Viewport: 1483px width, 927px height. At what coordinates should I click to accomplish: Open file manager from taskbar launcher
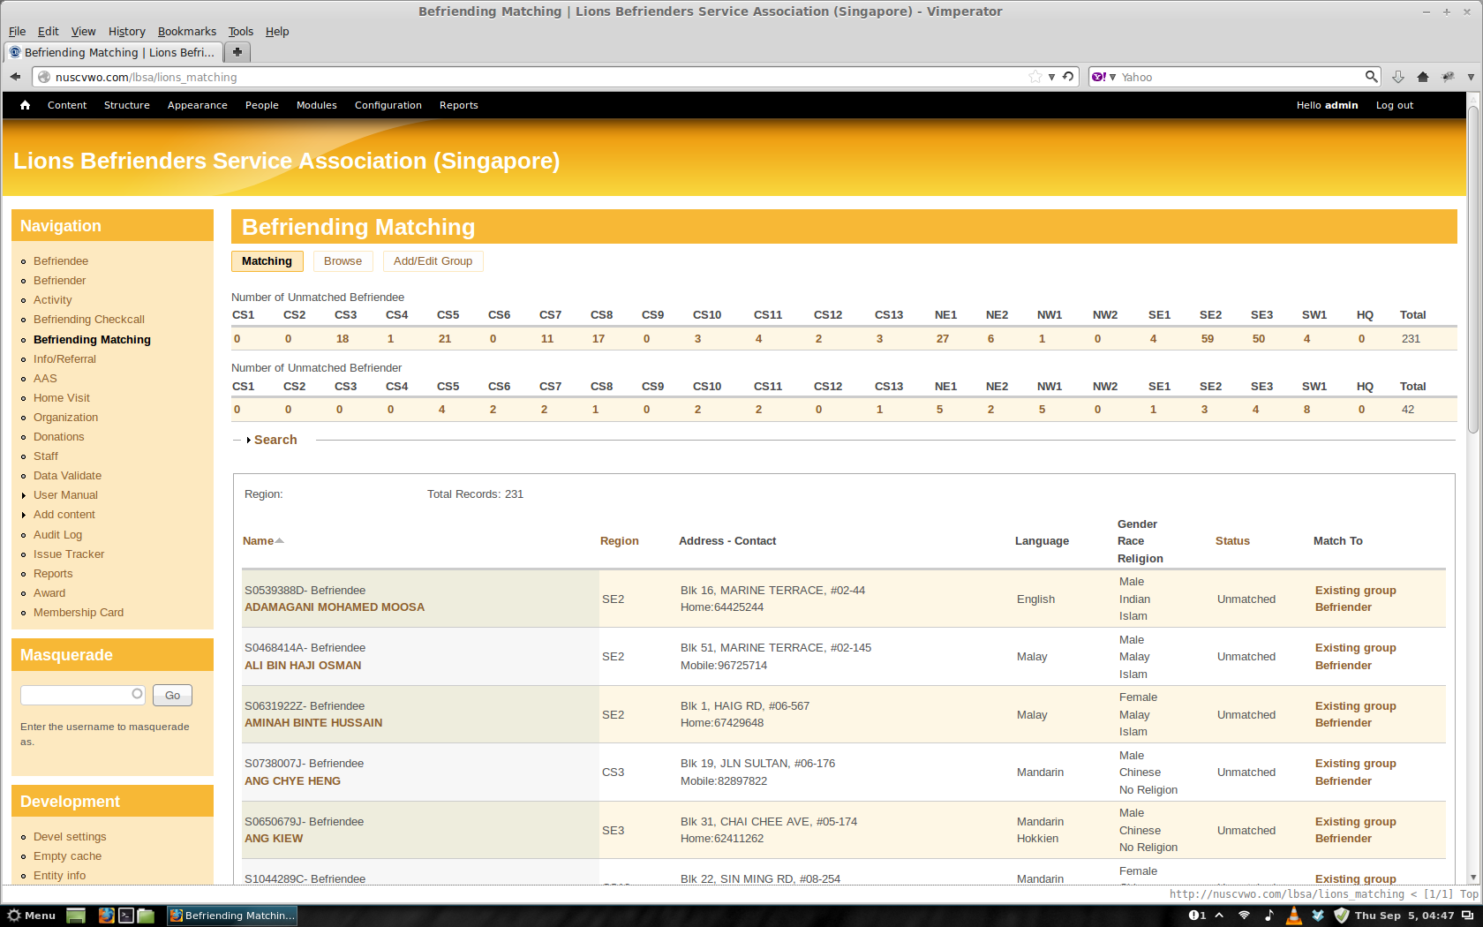point(146,916)
